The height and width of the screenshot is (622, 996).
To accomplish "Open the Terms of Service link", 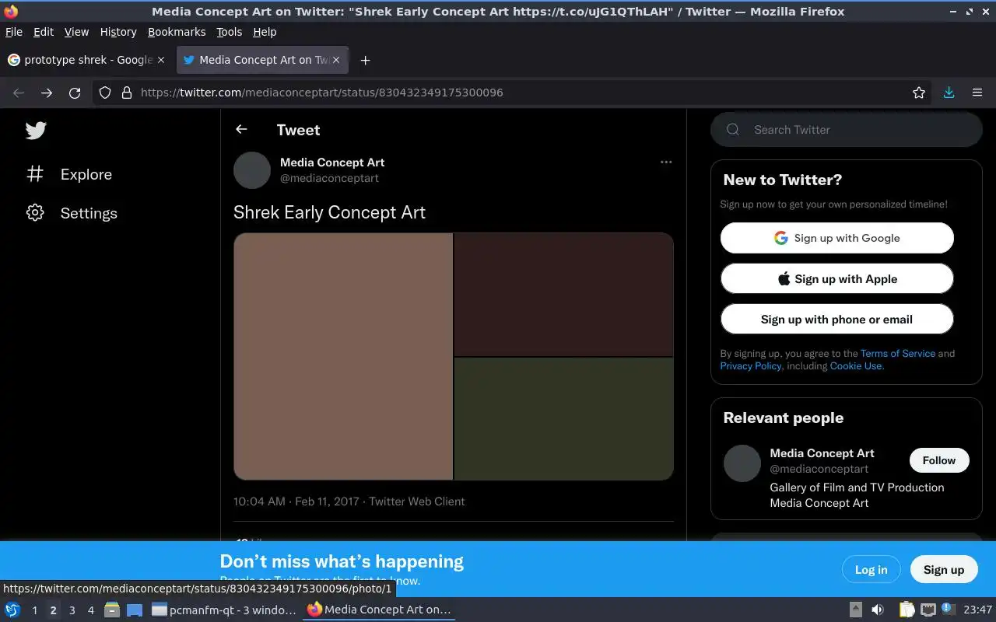I will (898, 353).
